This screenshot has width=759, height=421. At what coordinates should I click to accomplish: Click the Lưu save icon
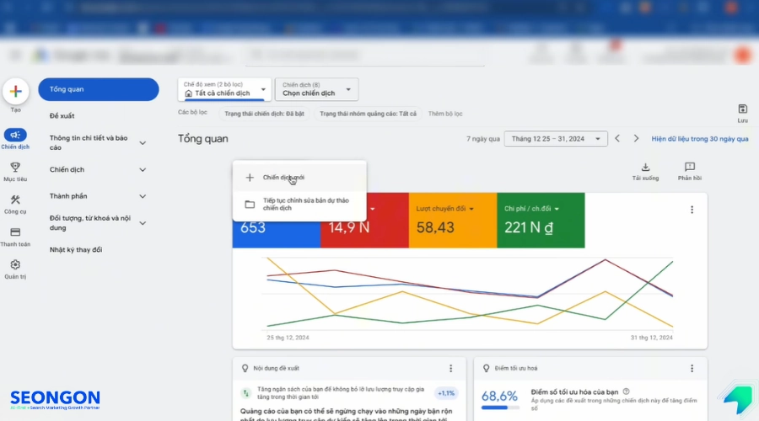coord(742,109)
